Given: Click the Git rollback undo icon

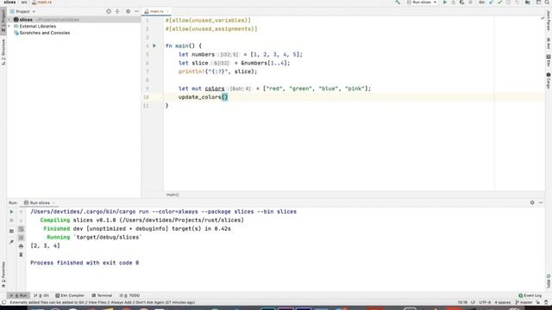Looking at the screenshot, I should [517, 2].
